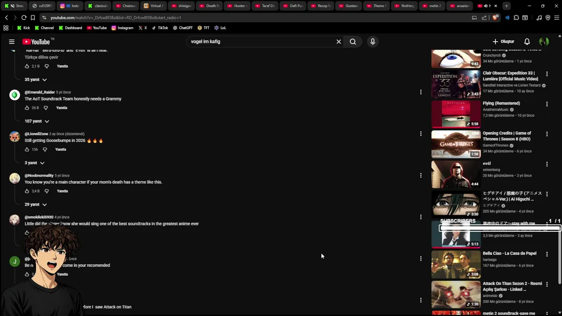Image resolution: width=562 pixels, height=316 pixels.
Task: Switch to the shinigan browser tab
Action: 181,6
